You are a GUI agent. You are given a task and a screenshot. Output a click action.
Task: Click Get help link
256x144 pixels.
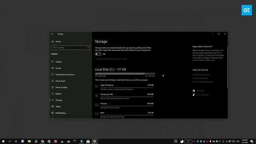[200, 91]
